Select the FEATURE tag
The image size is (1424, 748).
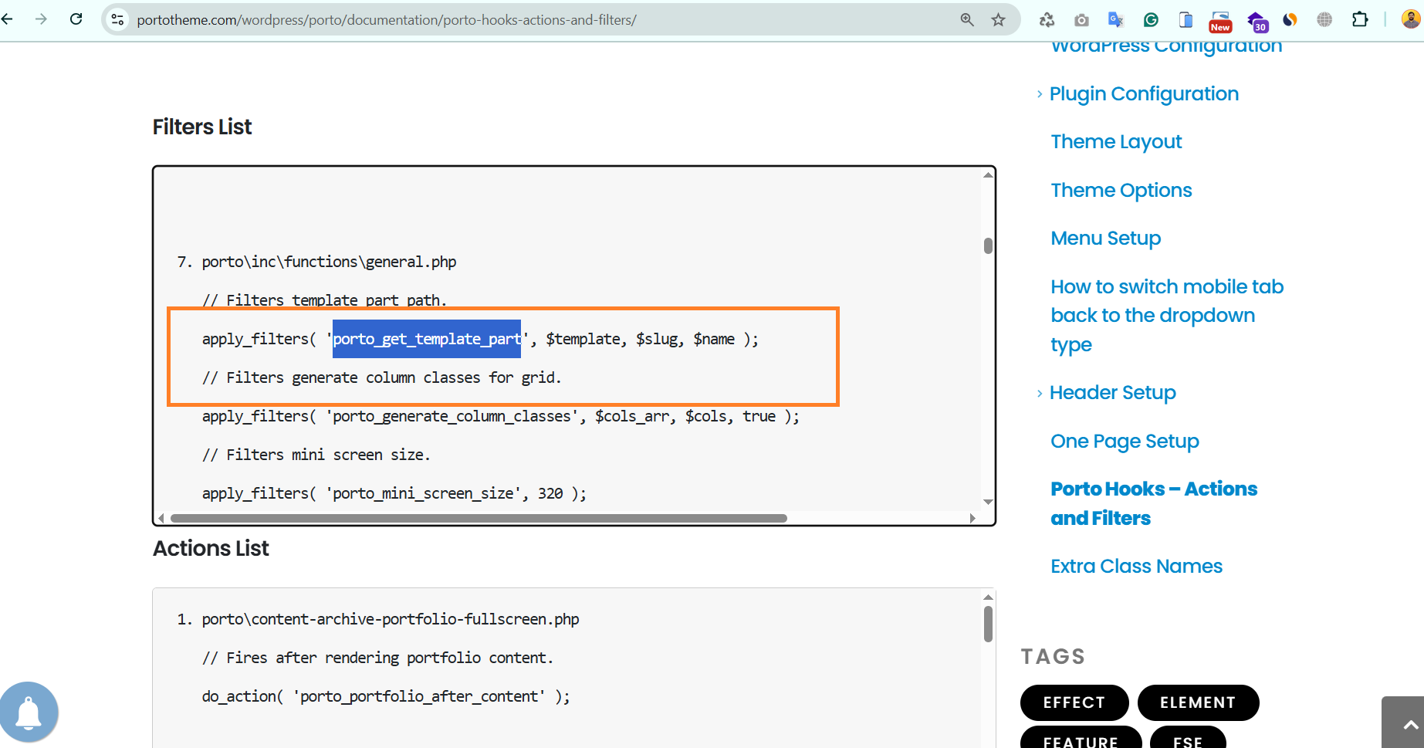pos(1081,738)
